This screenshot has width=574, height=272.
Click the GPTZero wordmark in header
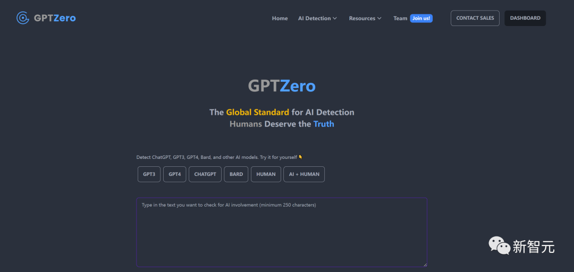(x=55, y=18)
